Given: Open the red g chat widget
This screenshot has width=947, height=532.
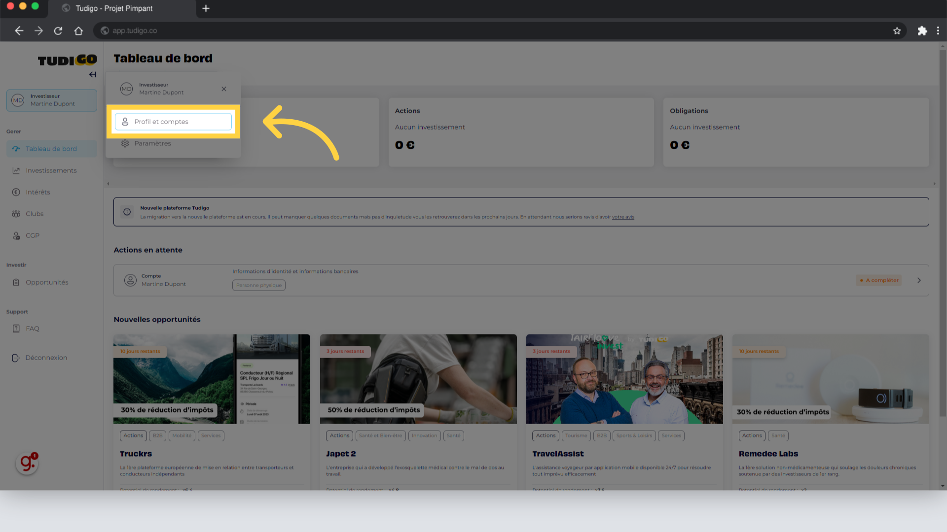Looking at the screenshot, I should 27,463.
